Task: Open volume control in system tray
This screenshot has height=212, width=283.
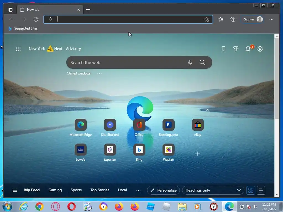Action: (255, 207)
